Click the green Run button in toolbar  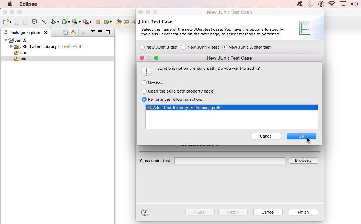64,22
